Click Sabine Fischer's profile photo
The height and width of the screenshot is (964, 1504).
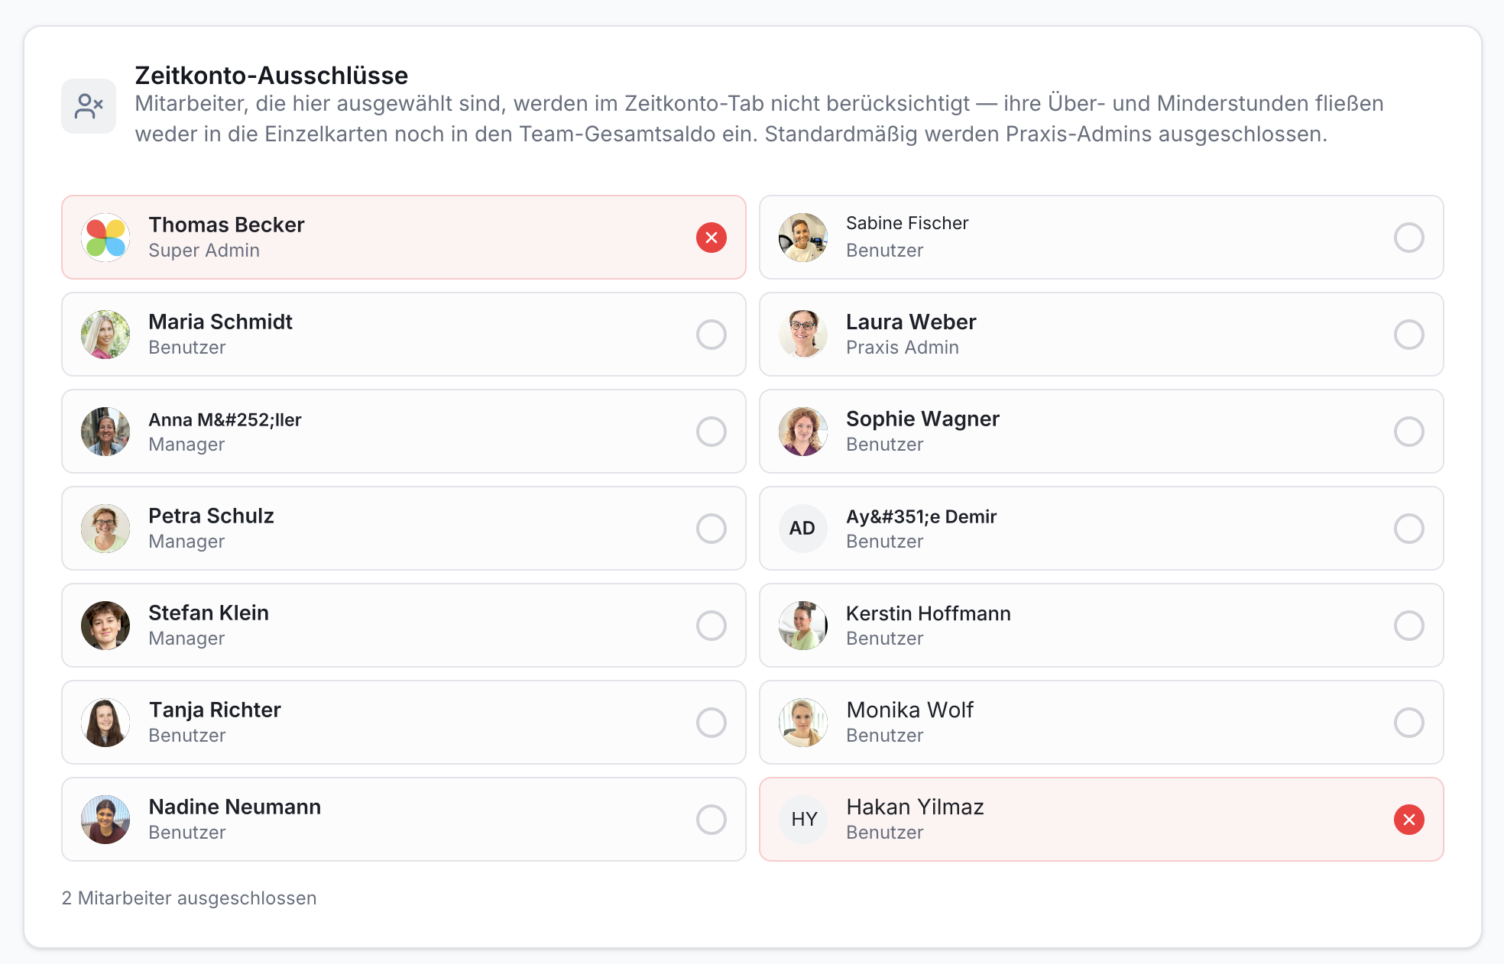click(803, 238)
